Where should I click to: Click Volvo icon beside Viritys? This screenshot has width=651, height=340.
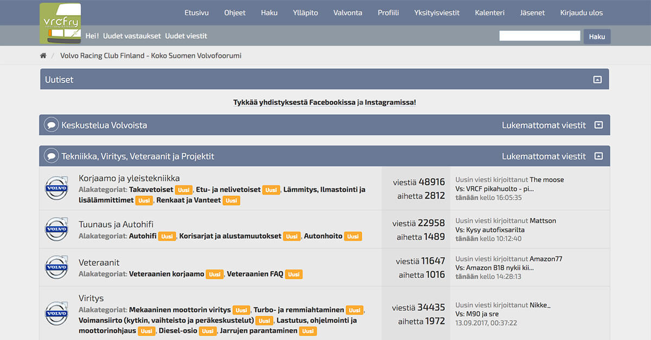(56, 313)
